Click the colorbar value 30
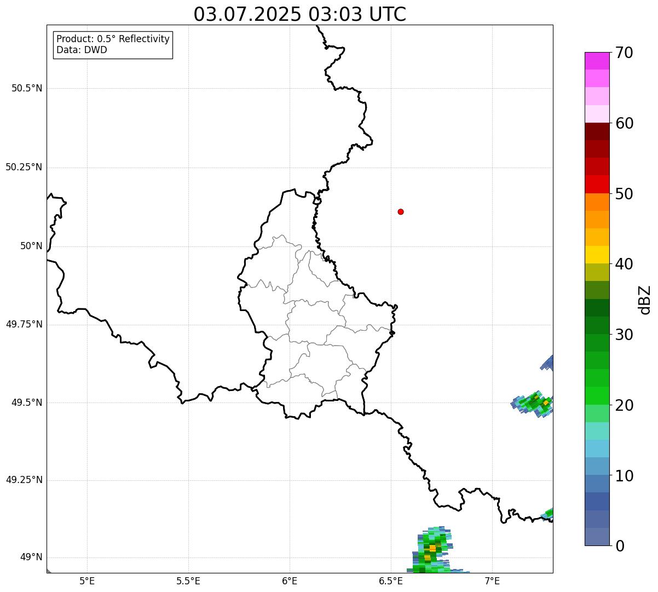This screenshot has width=658, height=592. click(624, 335)
